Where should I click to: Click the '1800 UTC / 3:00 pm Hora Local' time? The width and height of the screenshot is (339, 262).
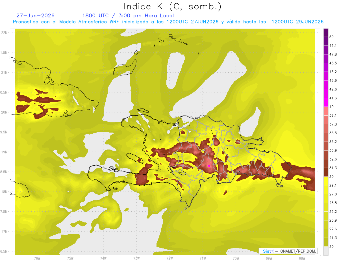pos(128,16)
